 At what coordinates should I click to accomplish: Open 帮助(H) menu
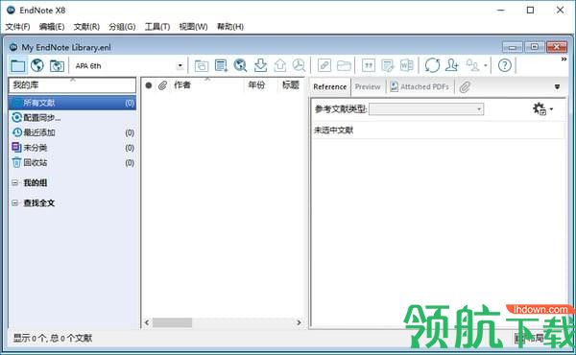230,27
